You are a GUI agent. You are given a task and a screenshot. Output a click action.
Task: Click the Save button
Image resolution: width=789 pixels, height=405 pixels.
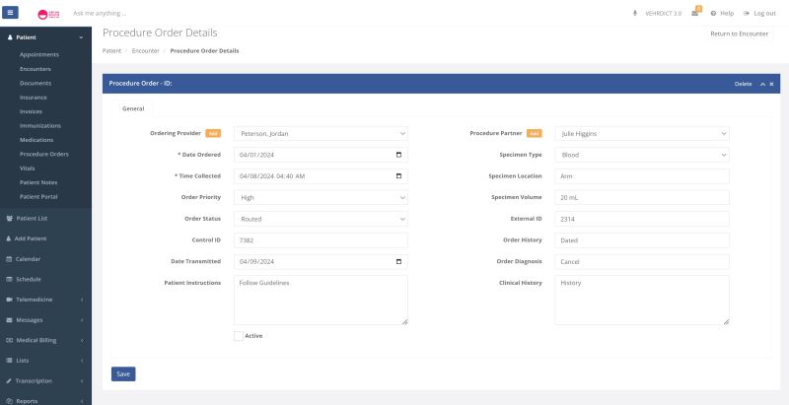[x=123, y=373]
